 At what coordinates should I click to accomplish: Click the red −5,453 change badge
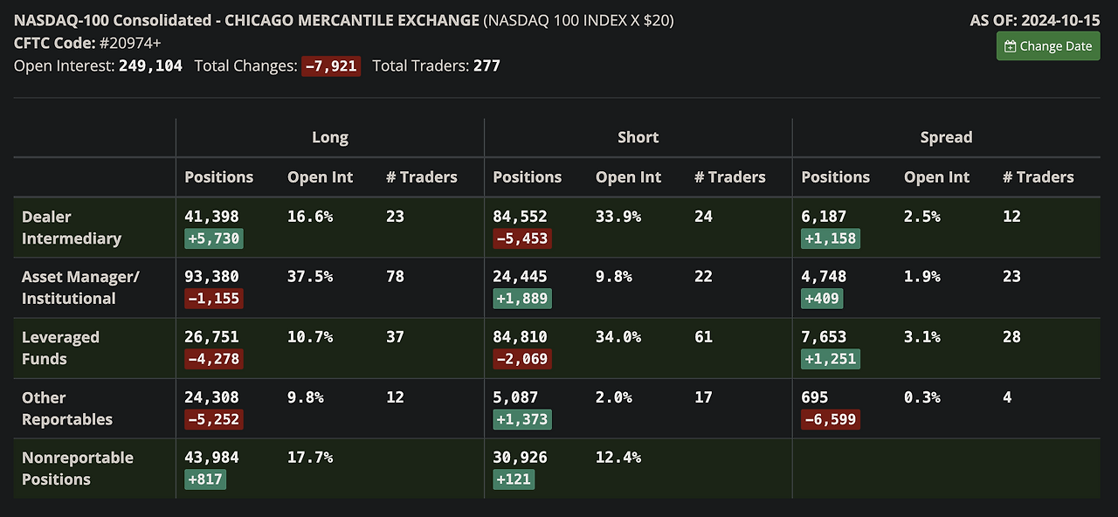coord(522,238)
